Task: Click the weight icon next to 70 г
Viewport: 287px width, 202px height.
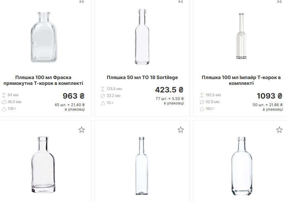Action: (x=102, y=103)
